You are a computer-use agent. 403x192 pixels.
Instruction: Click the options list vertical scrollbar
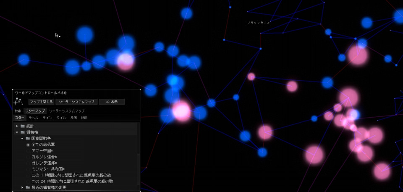[x=139, y=169]
